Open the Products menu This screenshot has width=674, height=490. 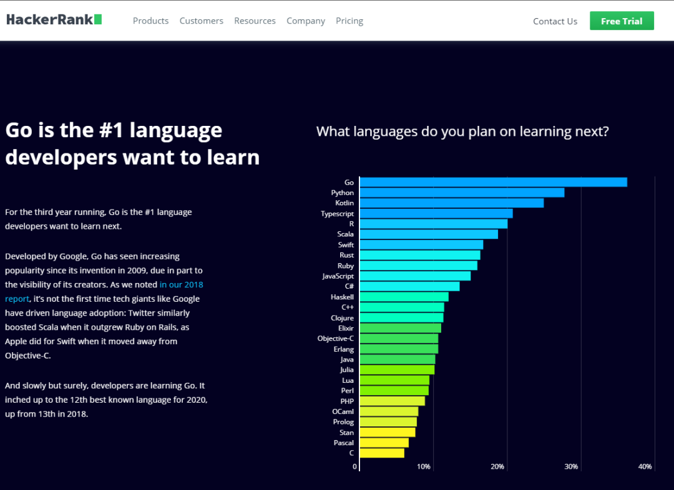pos(150,21)
